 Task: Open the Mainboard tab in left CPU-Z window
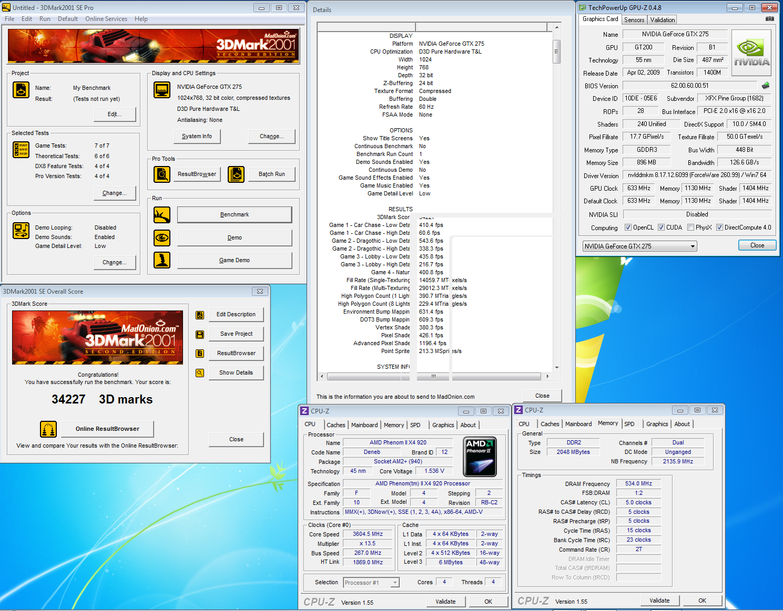364,425
